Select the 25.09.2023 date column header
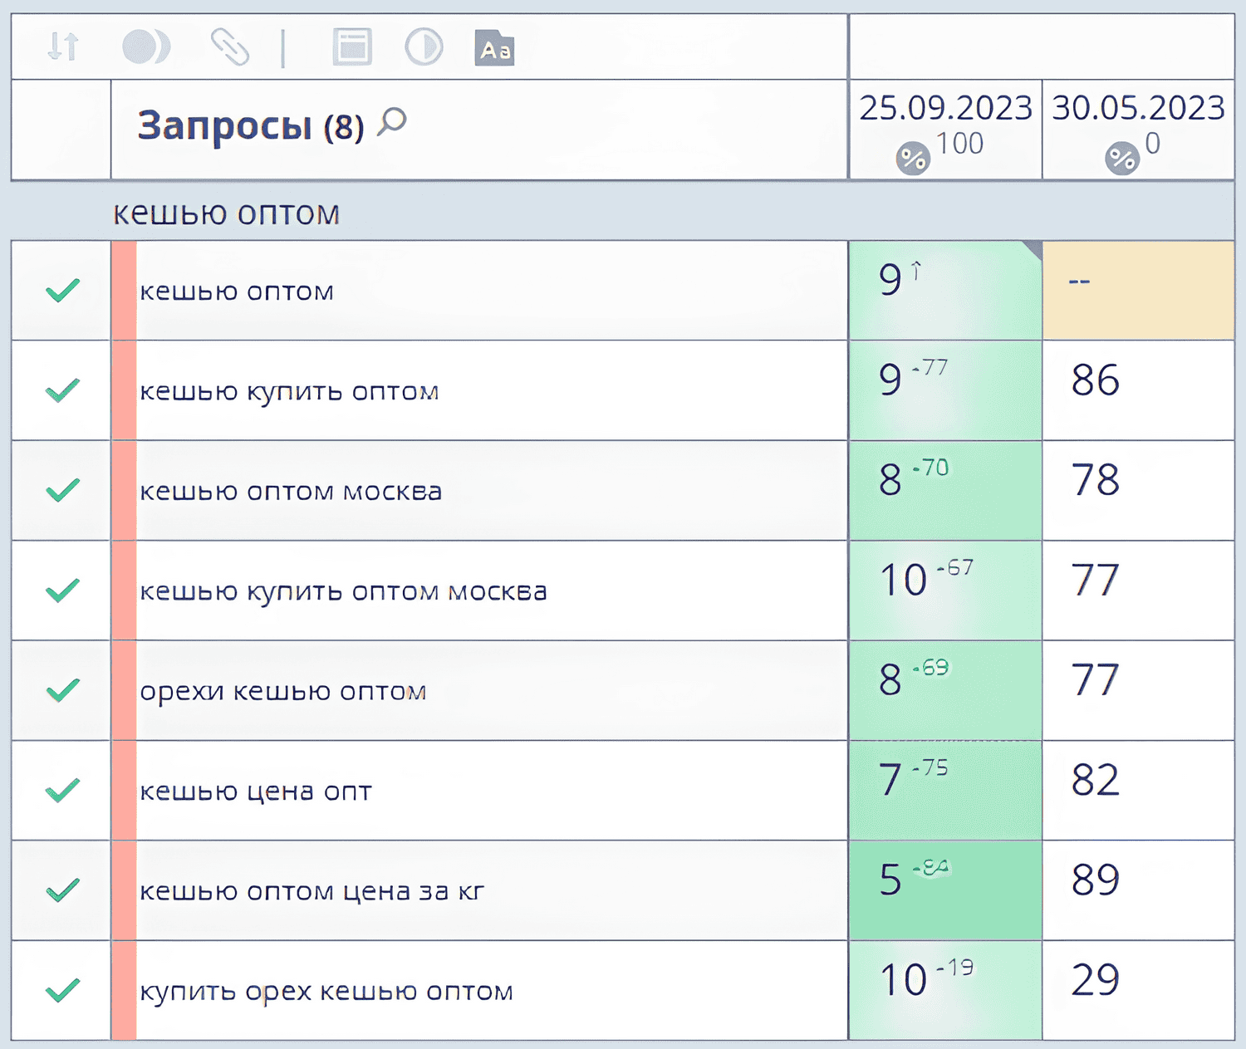Image resolution: width=1246 pixels, height=1049 pixels. (x=945, y=108)
